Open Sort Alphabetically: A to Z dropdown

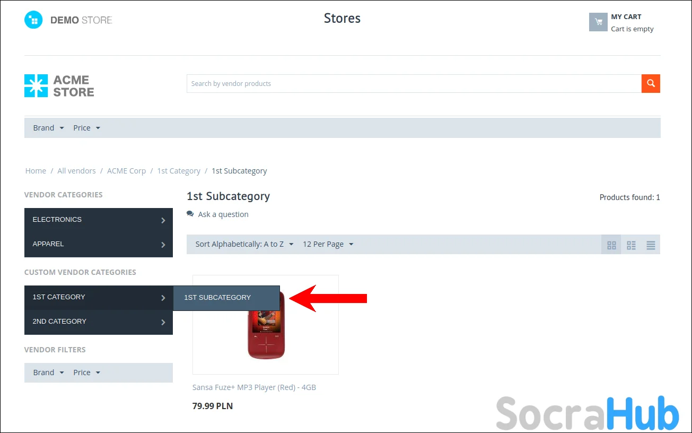click(244, 244)
